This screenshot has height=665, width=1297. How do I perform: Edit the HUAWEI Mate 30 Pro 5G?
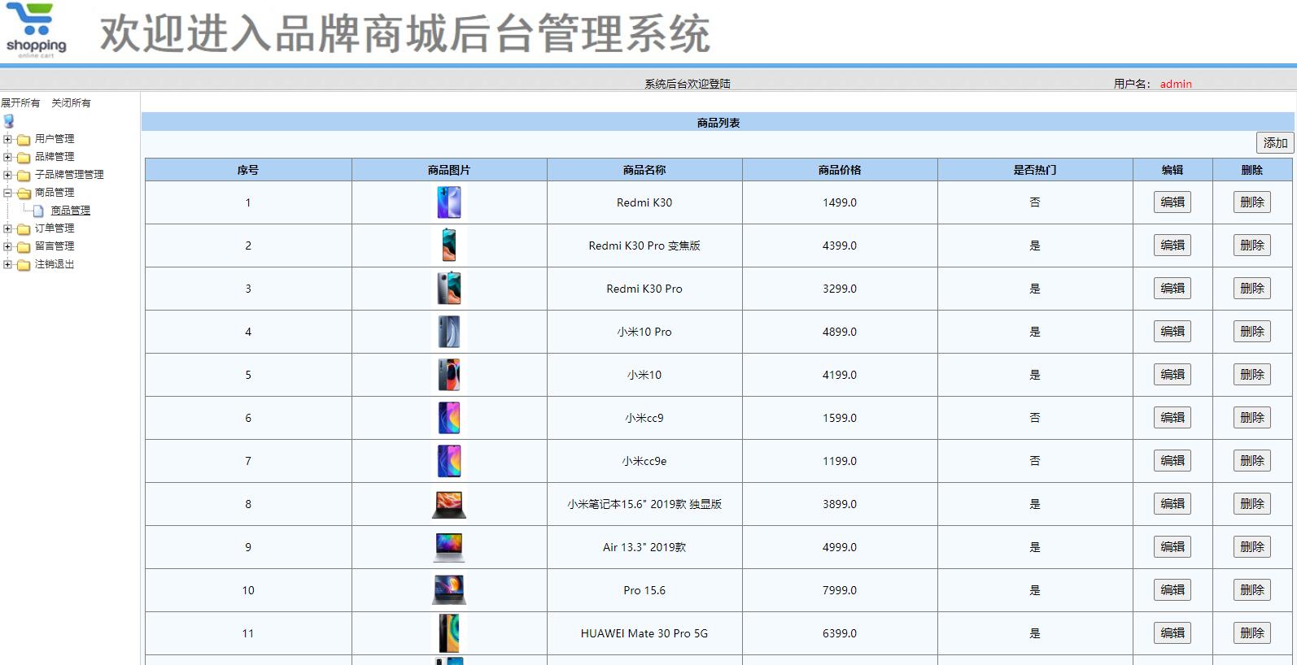tap(1173, 633)
